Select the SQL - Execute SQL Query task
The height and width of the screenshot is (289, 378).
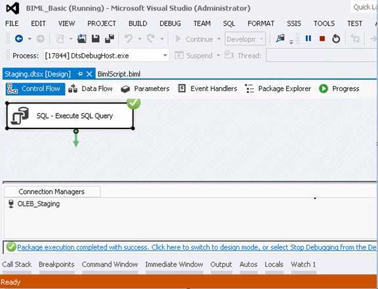tap(70, 116)
